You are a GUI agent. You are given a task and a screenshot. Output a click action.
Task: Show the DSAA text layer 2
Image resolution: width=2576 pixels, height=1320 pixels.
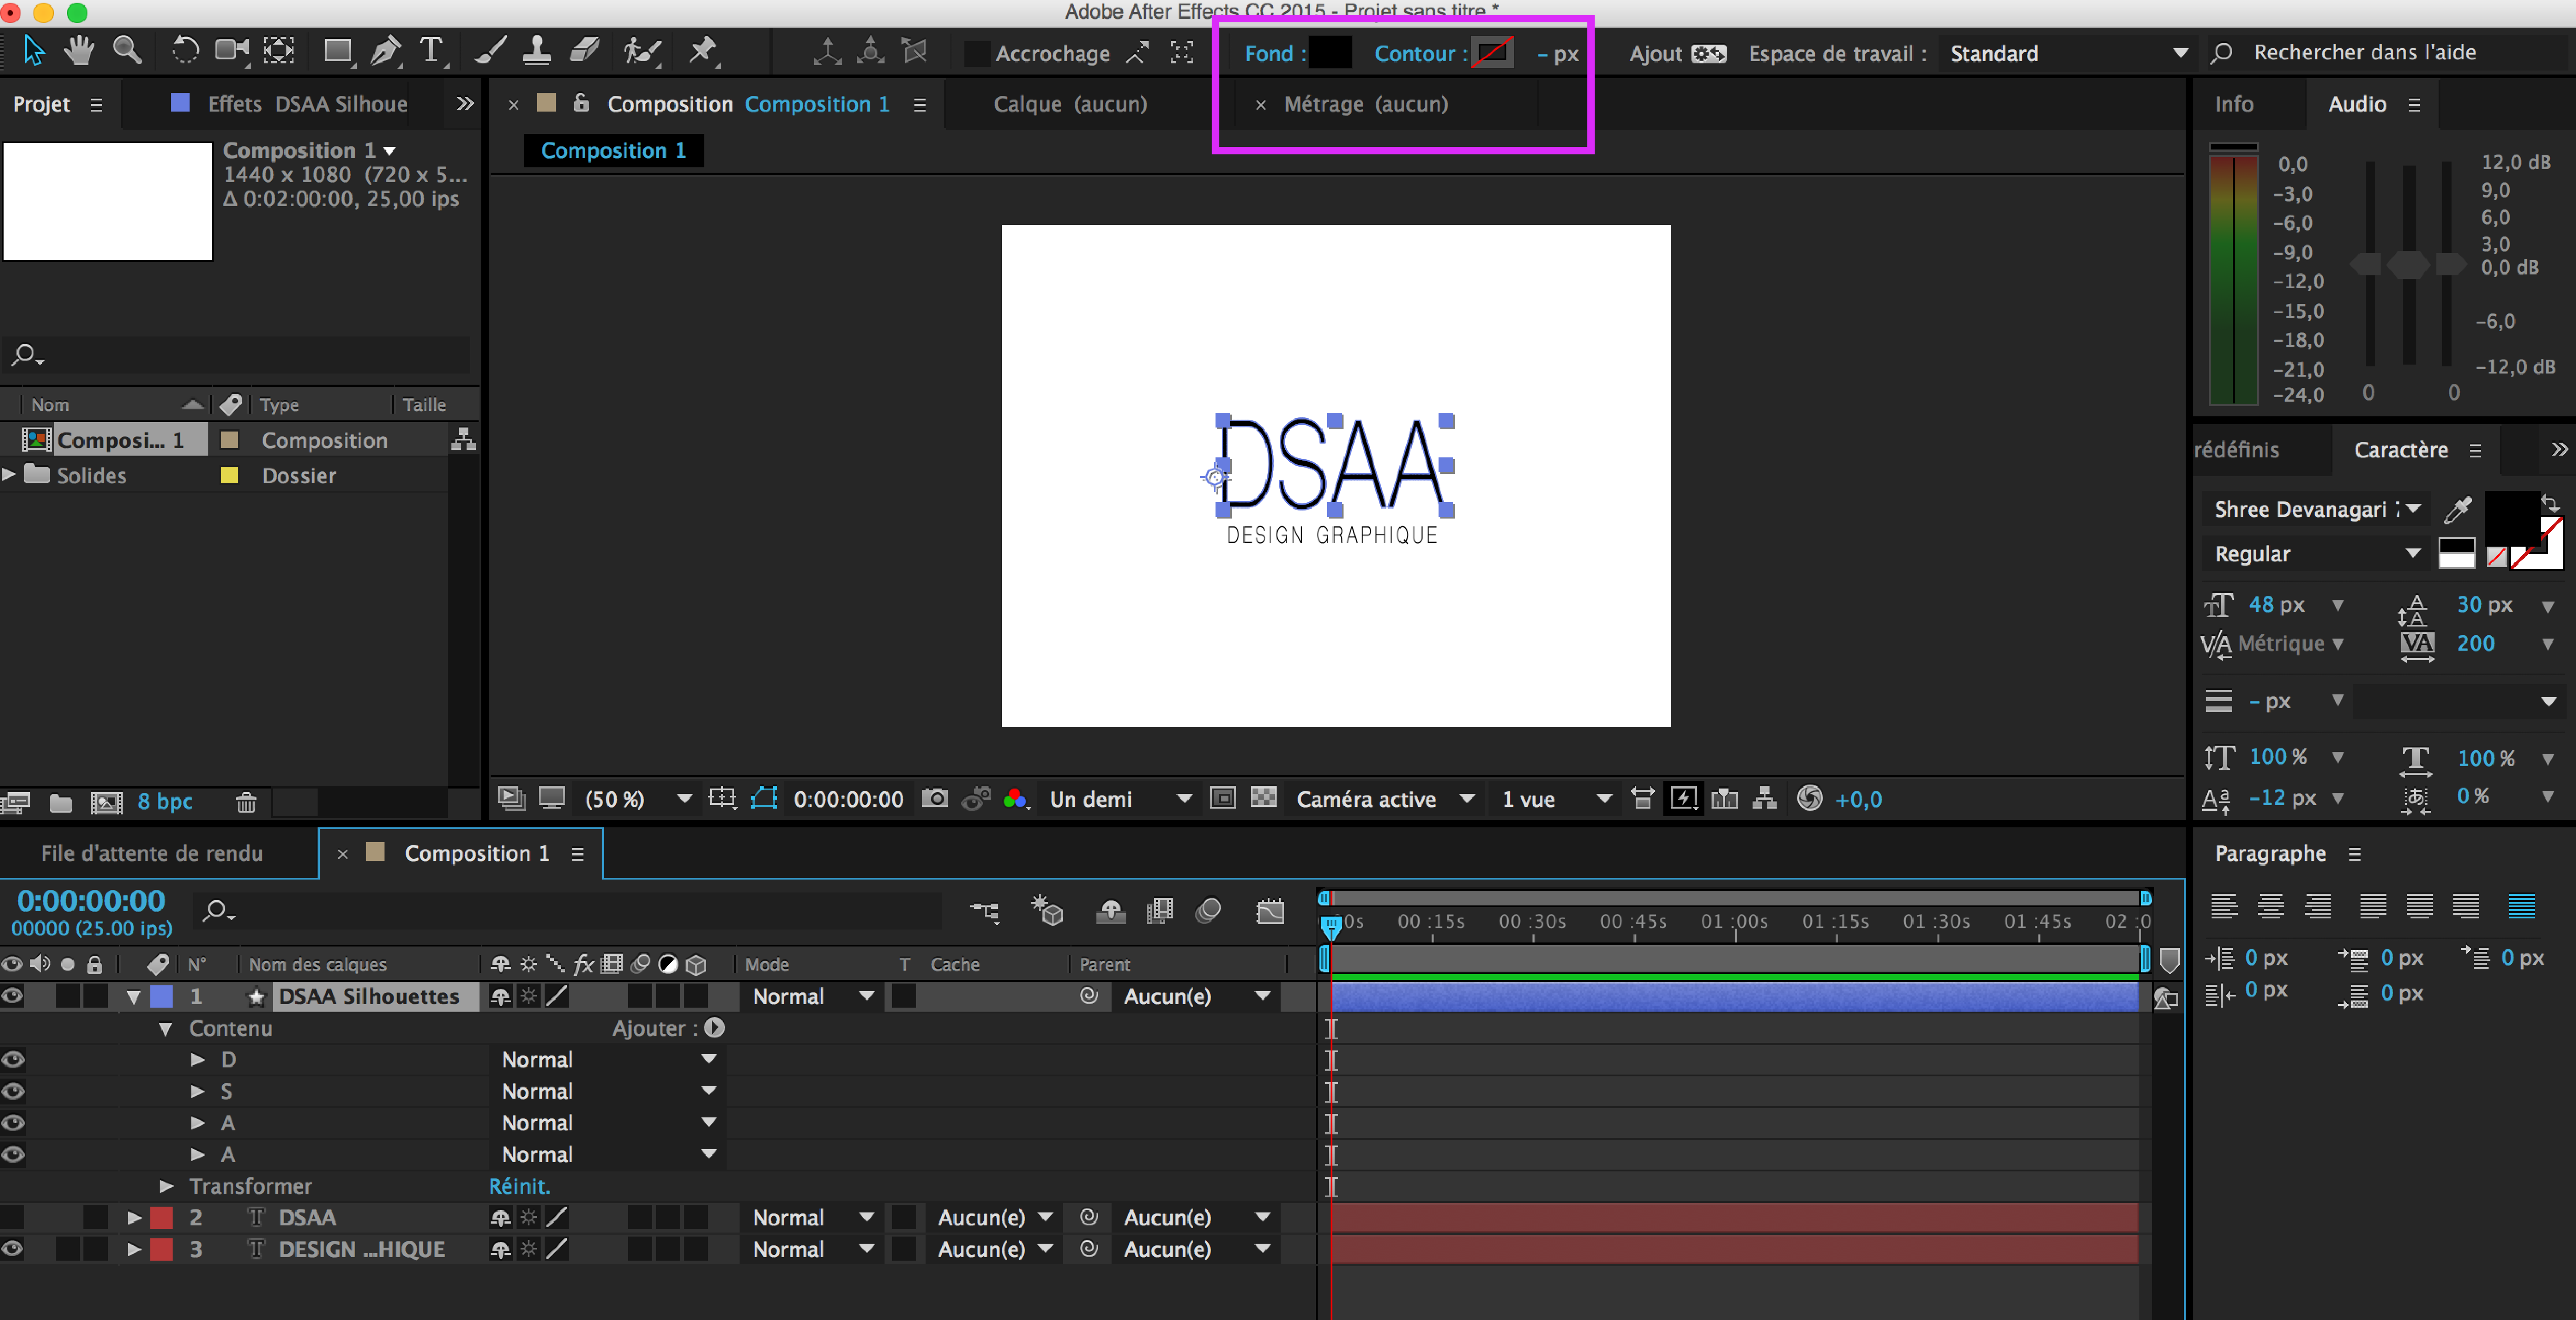pyautogui.click(x=13, y=1217)
